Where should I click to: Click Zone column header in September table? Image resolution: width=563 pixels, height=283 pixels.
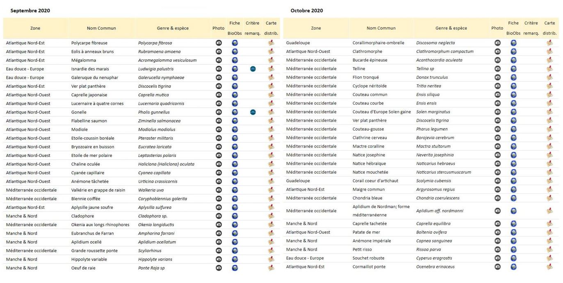pyautogui.click(x=35, y=28)
